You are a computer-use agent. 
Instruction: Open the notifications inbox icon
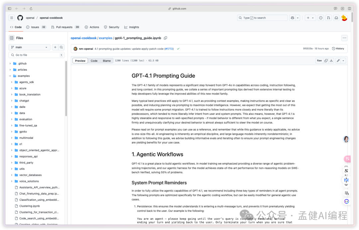tap(336, 18)
